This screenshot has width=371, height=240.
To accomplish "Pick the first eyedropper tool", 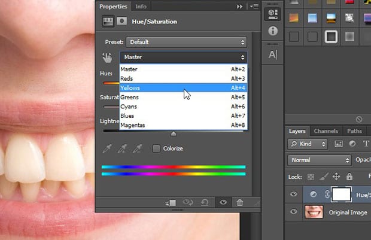I will click(x=107, y=148).
